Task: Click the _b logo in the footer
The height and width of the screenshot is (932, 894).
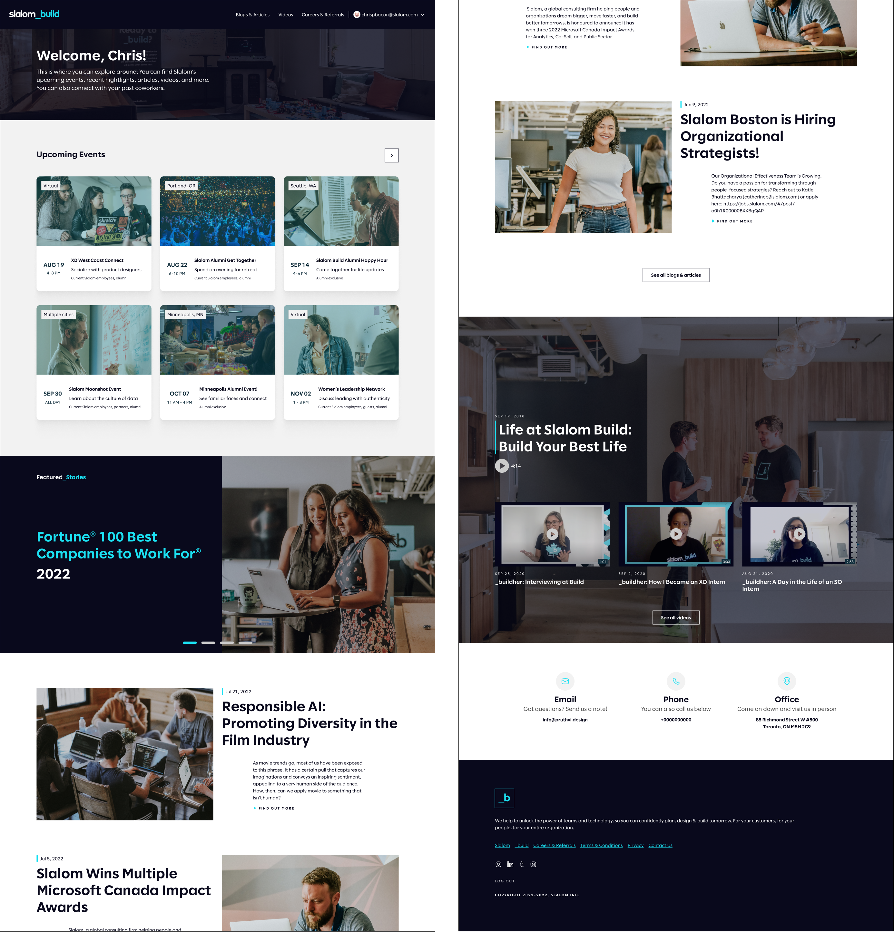Action: click(x=504, y=798)
